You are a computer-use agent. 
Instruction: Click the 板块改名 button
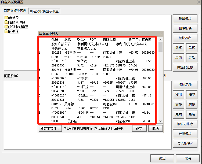click(185, 38)
